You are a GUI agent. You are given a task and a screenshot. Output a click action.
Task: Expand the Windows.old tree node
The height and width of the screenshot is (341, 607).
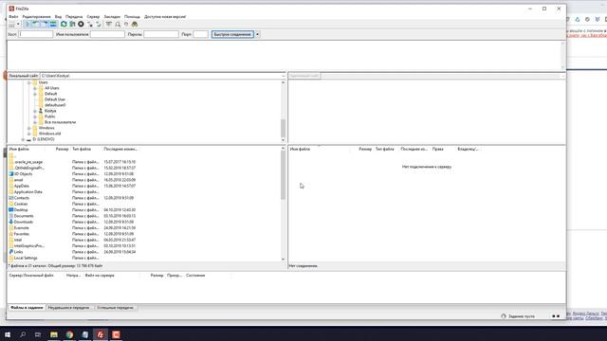pos(29,134)
